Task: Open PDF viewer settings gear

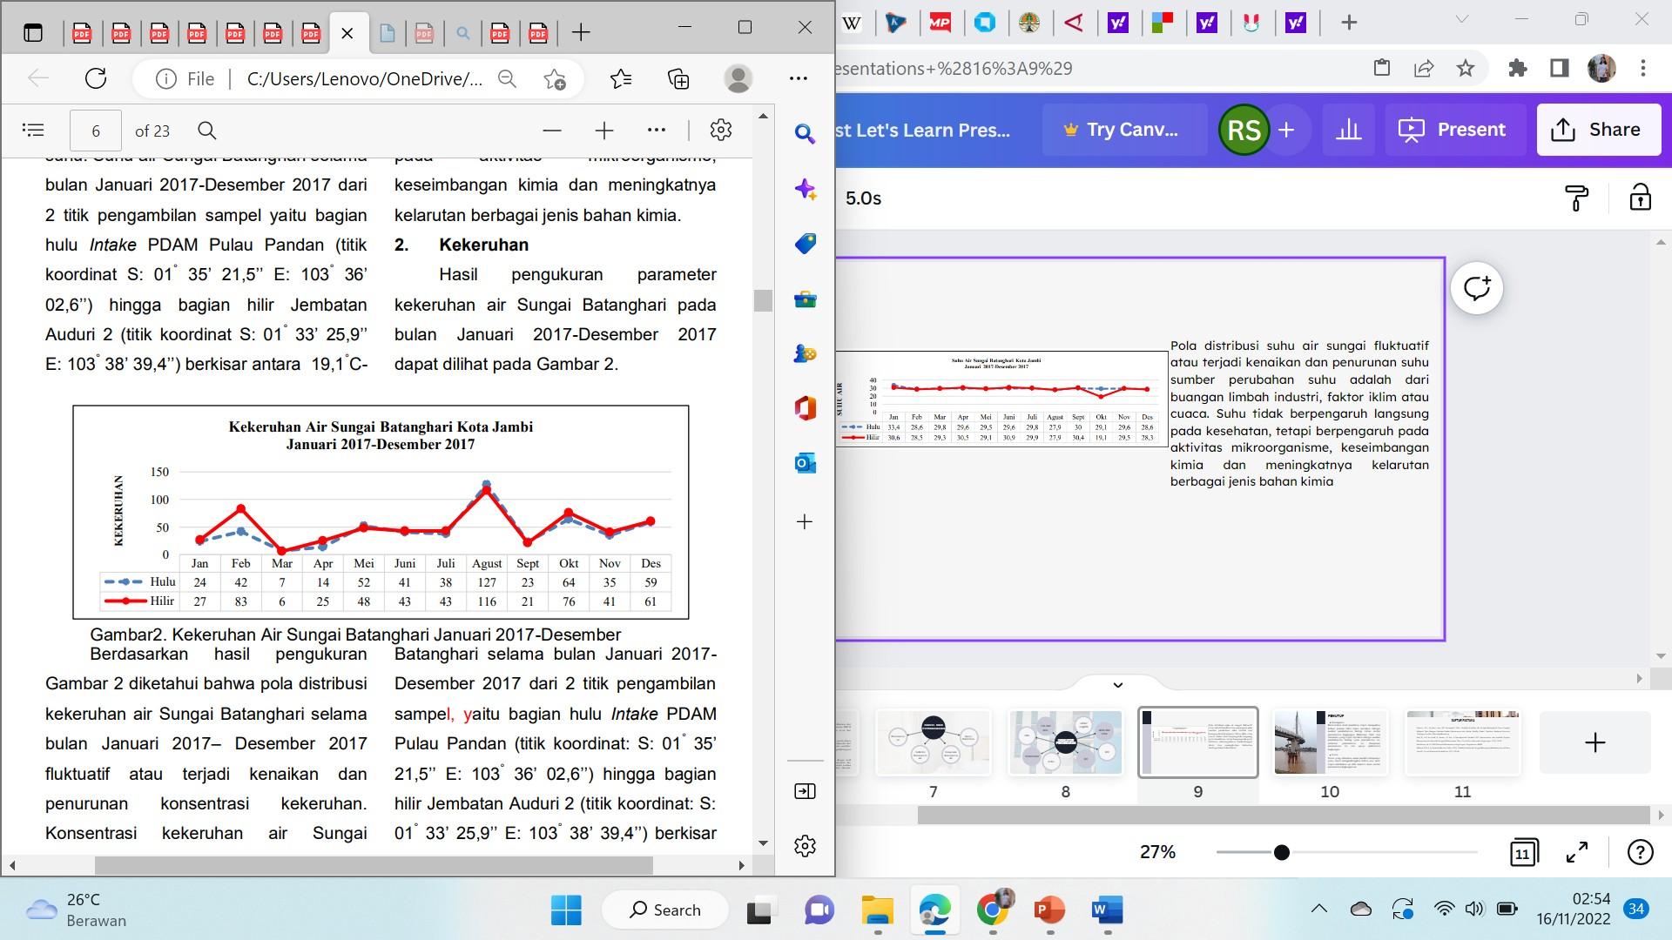Action: [721, 131]
